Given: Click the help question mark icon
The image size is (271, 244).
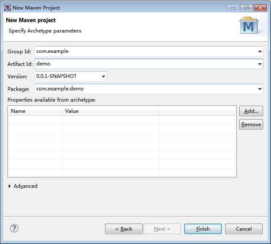Looking at the screenshot, I should tap(14, 228).
